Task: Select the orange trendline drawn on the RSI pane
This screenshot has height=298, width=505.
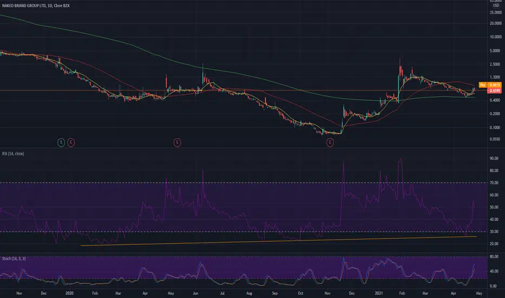Action: pos(279,241)
